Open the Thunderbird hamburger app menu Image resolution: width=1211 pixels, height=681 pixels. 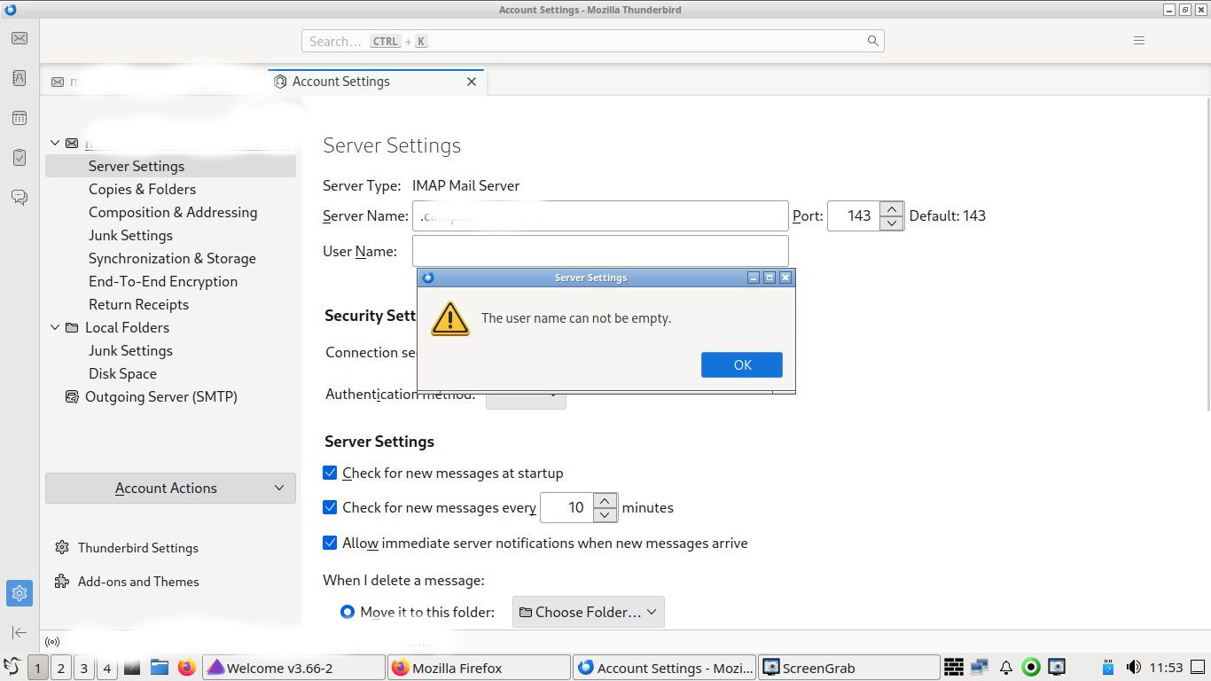[x=1139, y=41]
